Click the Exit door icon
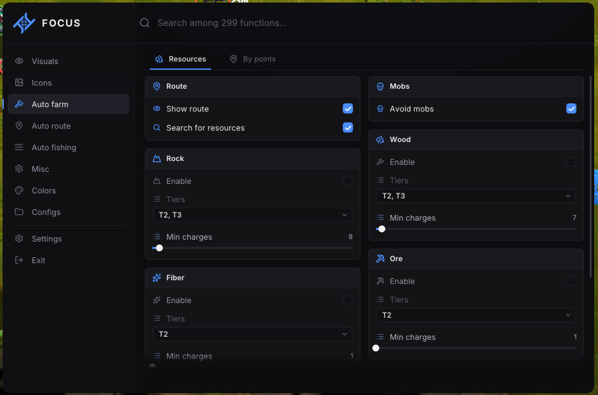This screenshot has width=598, height=395. (19, 260)
